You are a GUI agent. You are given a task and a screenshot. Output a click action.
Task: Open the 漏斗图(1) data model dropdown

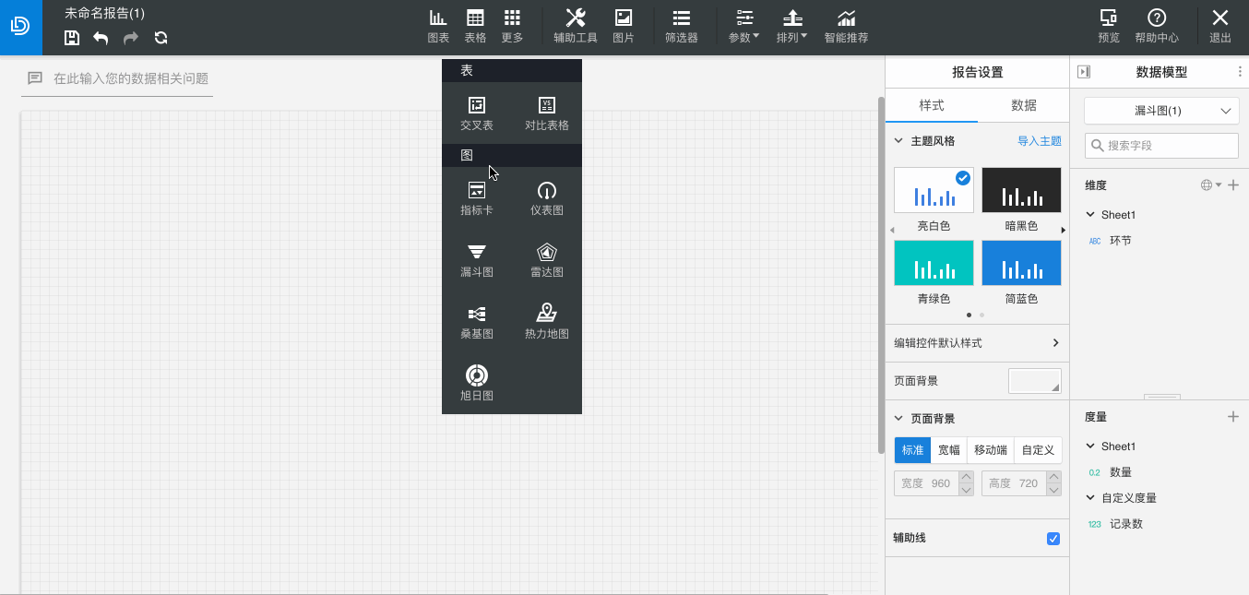click(1161, 111)
